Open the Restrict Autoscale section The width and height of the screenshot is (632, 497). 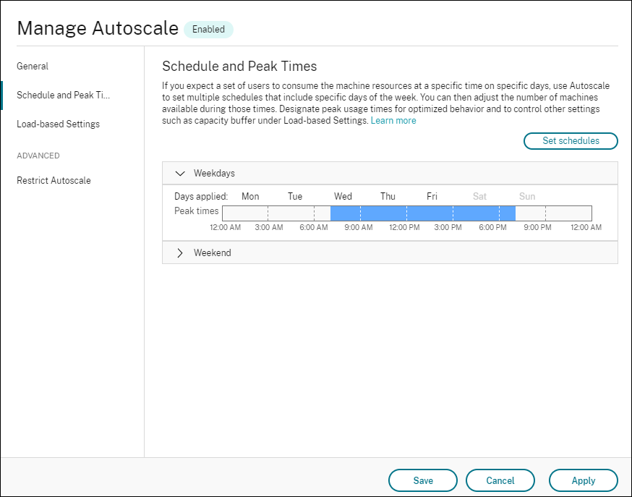pos(54,180)
